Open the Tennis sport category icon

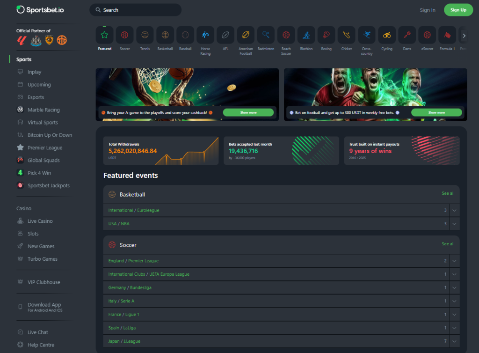click(145, 35)
